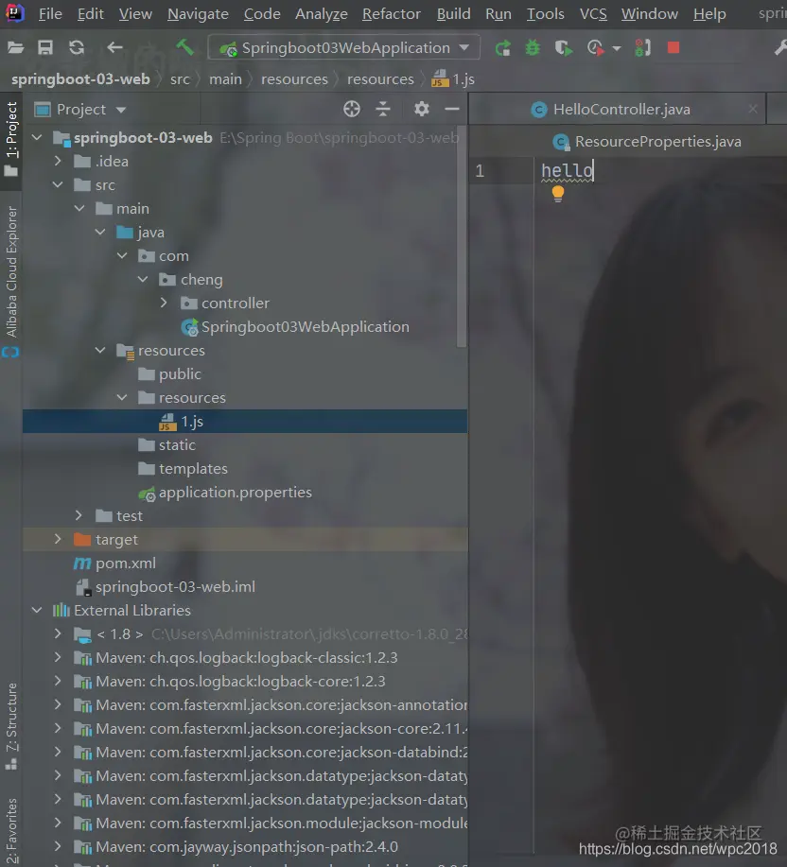
Task: Click the Build project hammer icon
Action: coord(184,47)
